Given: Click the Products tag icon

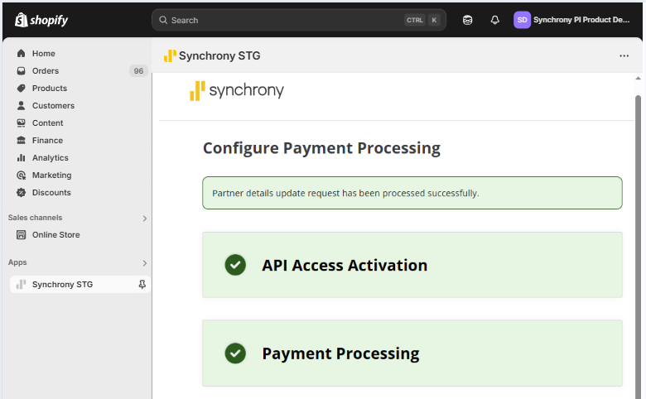Looking at the screenshot, I should pyautogui.click(x=22, y=89).
